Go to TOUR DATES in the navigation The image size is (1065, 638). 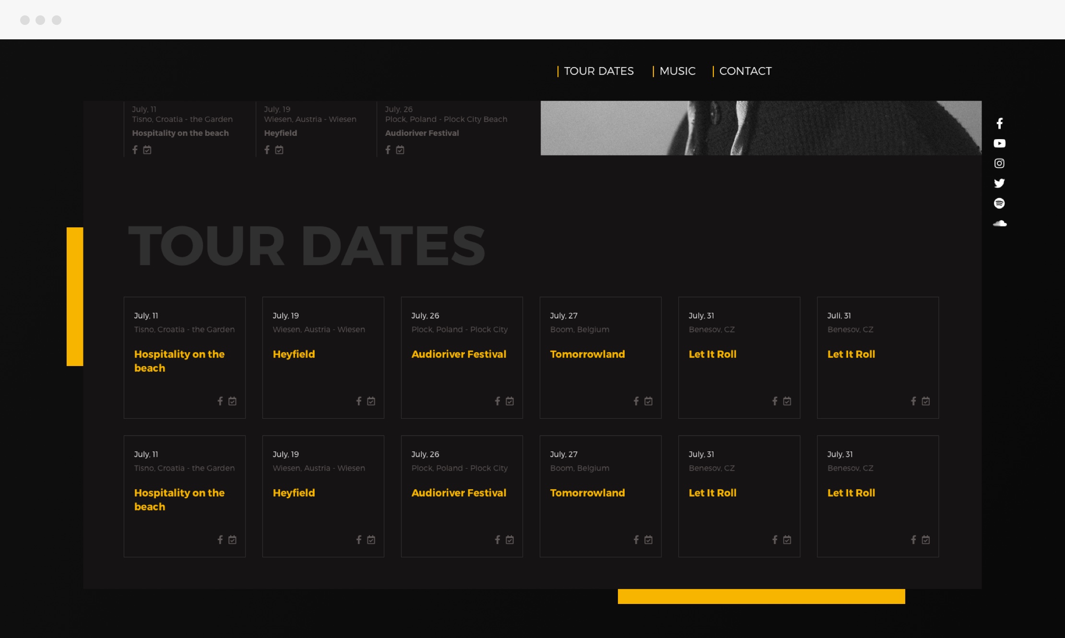(x=599, y=71)
